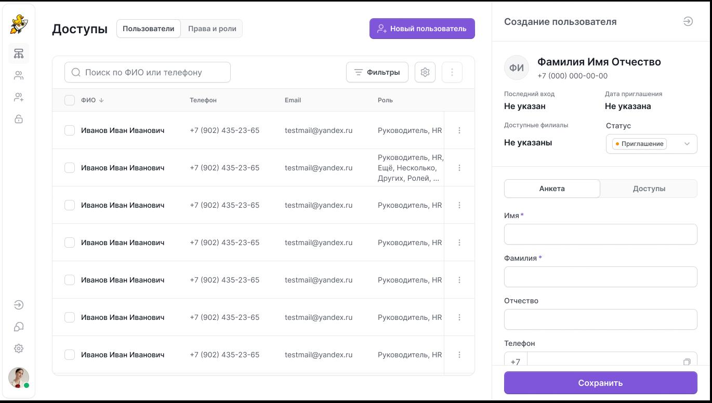Screen dimensions: 712x403
Task: Click the Приглашение status badge
Action: pos(639,144)
